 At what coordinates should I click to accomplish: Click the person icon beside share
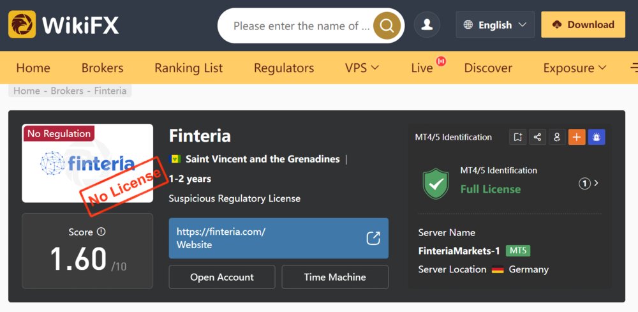click(557, 137)
